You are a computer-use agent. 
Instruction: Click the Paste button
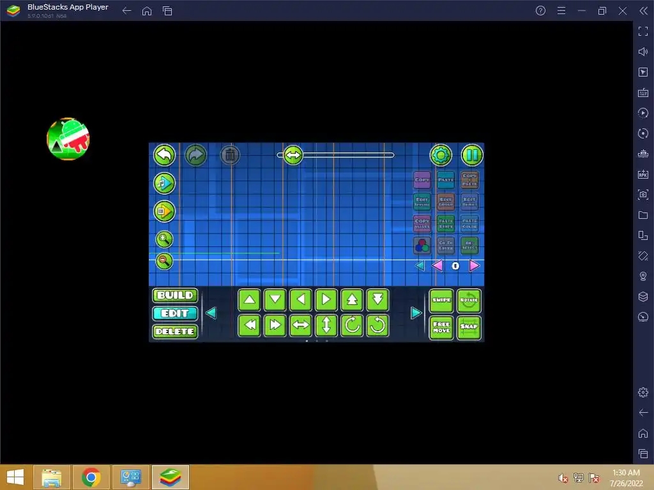[446, 180]
